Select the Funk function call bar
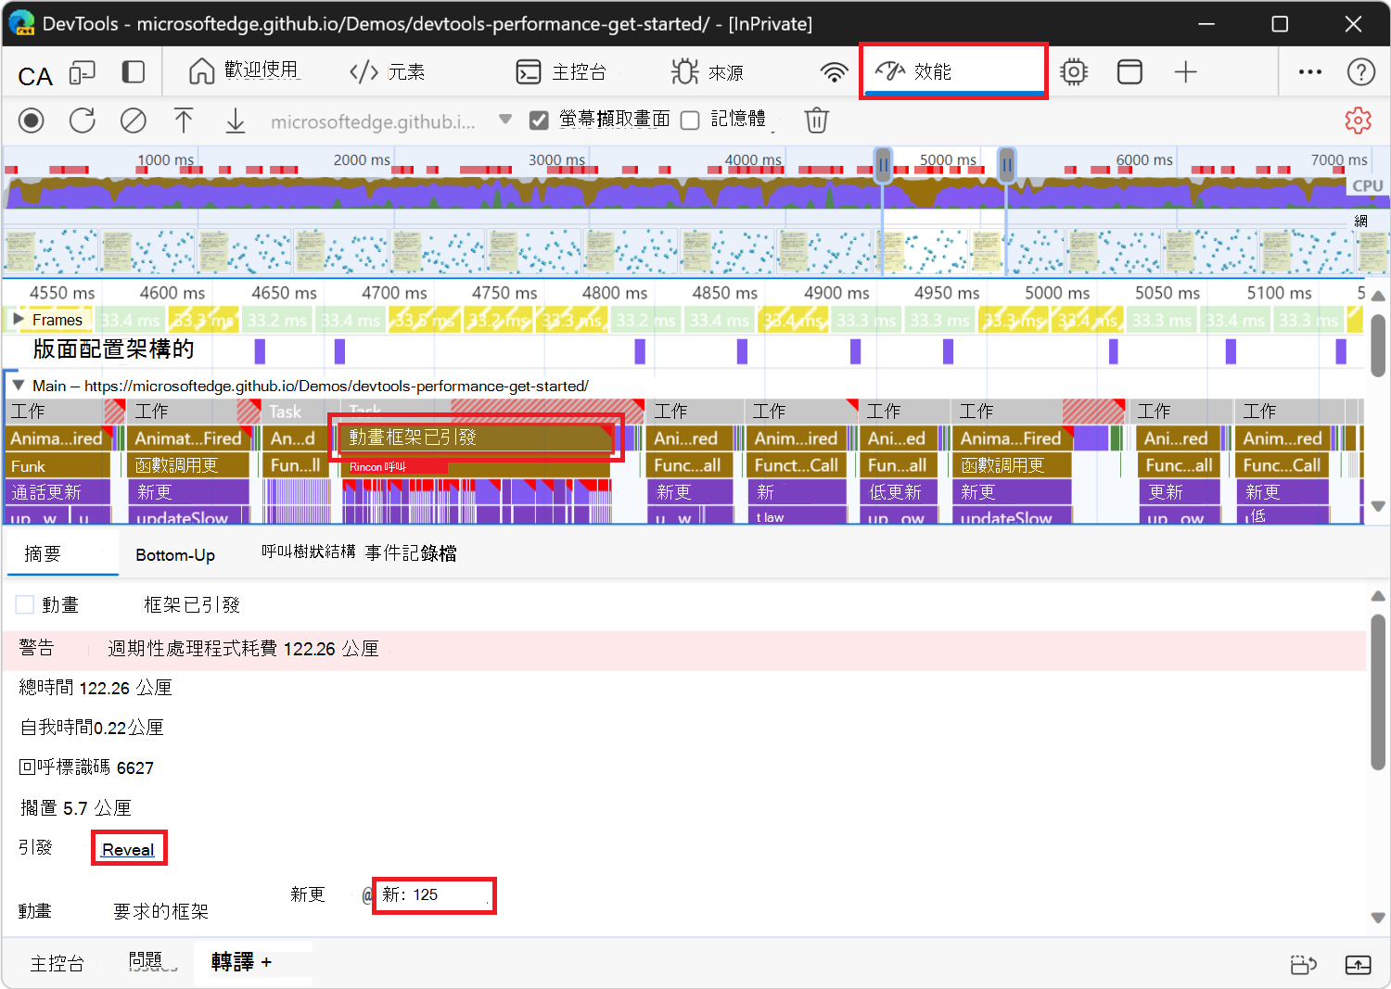This screenshot has width=1391, height=989. 59,465
